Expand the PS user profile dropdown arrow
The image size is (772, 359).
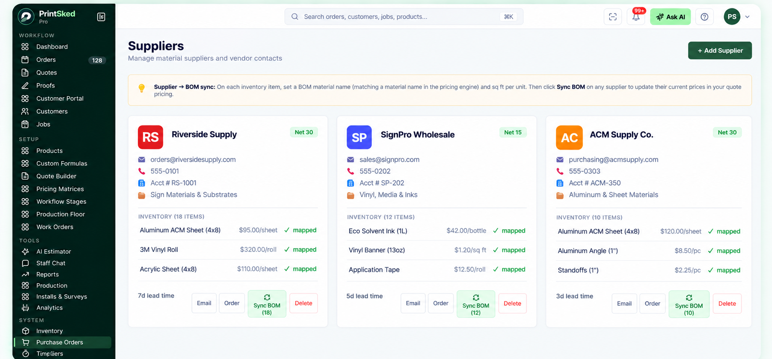(747, 17)
